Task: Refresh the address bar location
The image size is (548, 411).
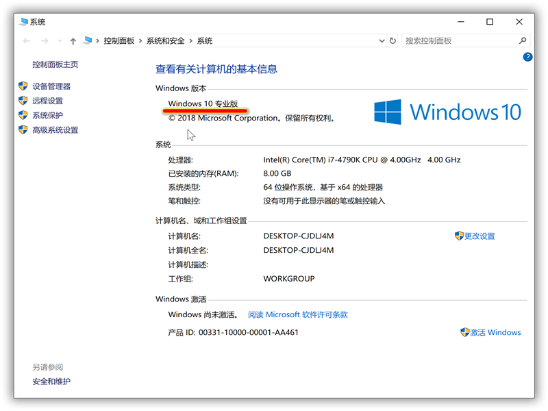Action: tap(393, 41)
